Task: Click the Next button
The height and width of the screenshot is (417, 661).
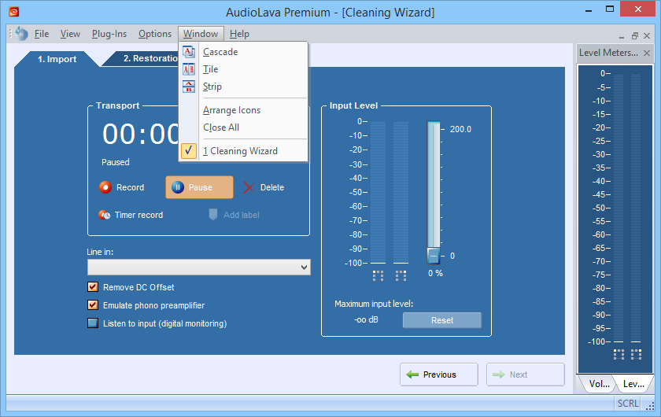Action: coord(526,375)
